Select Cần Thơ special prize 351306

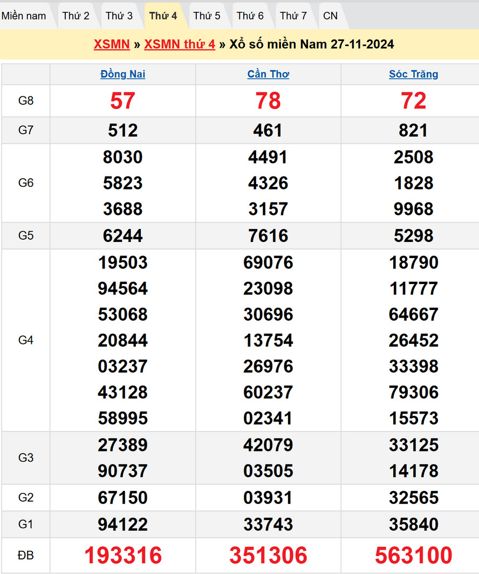268,555
